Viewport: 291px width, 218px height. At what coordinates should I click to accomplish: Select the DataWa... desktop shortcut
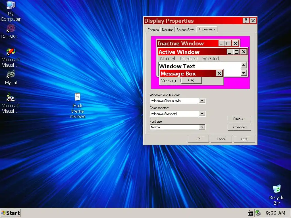click(x=11, y=32)
